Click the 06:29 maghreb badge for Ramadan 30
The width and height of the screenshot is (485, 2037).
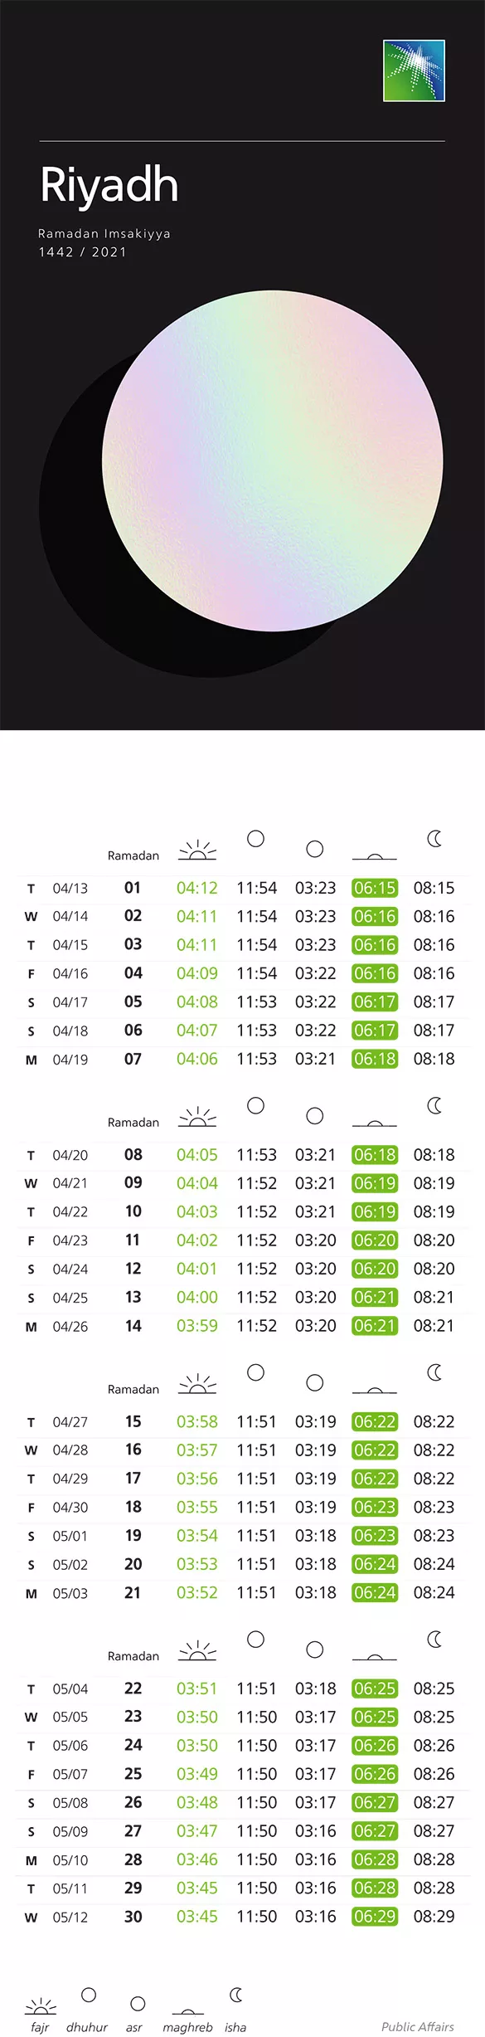pyautogui.click(x=375, y=1917)
